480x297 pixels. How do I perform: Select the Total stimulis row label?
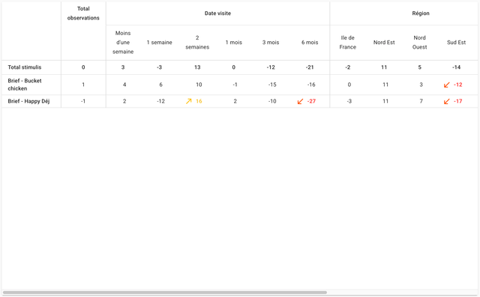coord(25,67)
